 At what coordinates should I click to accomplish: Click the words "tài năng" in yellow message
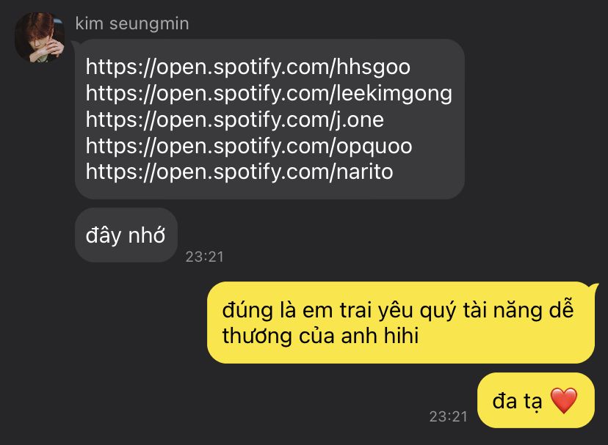(502, 311)
